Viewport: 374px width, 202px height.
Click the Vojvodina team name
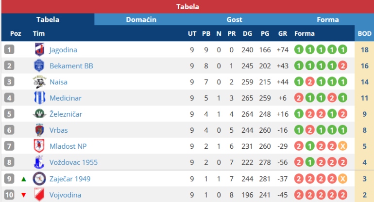pyautogui.click(x=65, y=195)
